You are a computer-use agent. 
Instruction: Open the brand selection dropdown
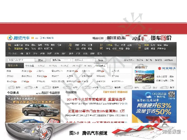pyautogui.click(x=61, y=60)
